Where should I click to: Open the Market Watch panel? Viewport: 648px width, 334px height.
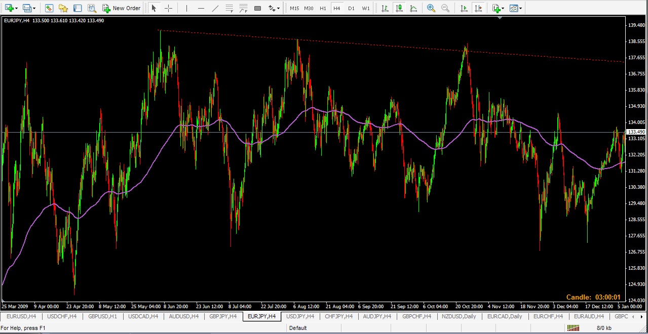coord(49,8)
